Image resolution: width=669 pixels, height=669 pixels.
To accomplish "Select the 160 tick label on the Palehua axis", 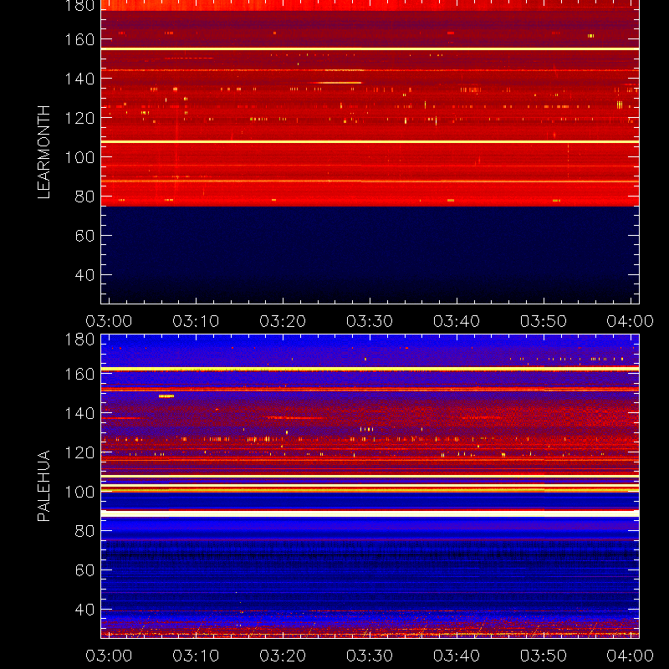I will (79, 374).
